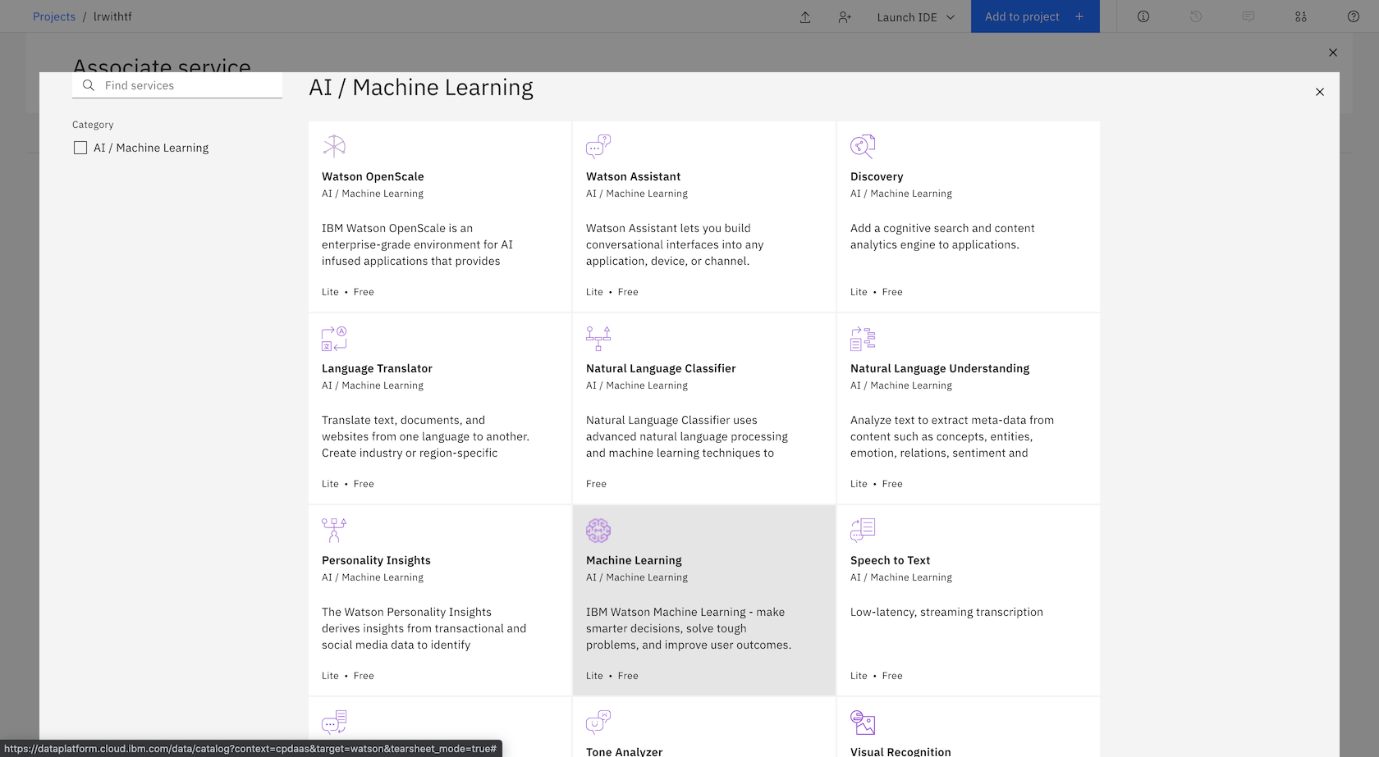Screen dimensions: 1379x757
Task: Click the speech bubble icon in the bottom-row left card
Action: click(334, 722)
